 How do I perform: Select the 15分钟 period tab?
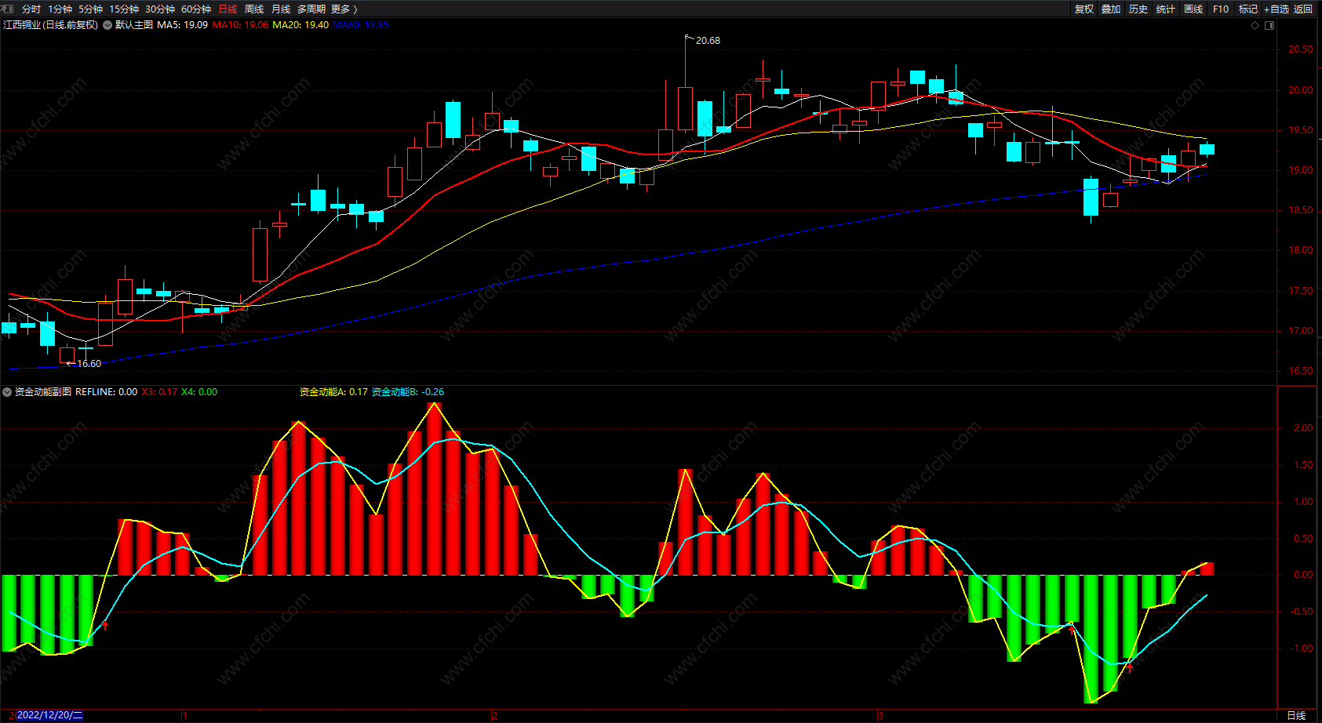tap(124, 9)
